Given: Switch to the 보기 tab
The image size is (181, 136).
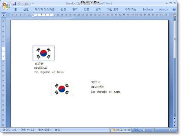Looking at the screenshot, I should click(98, 10).
